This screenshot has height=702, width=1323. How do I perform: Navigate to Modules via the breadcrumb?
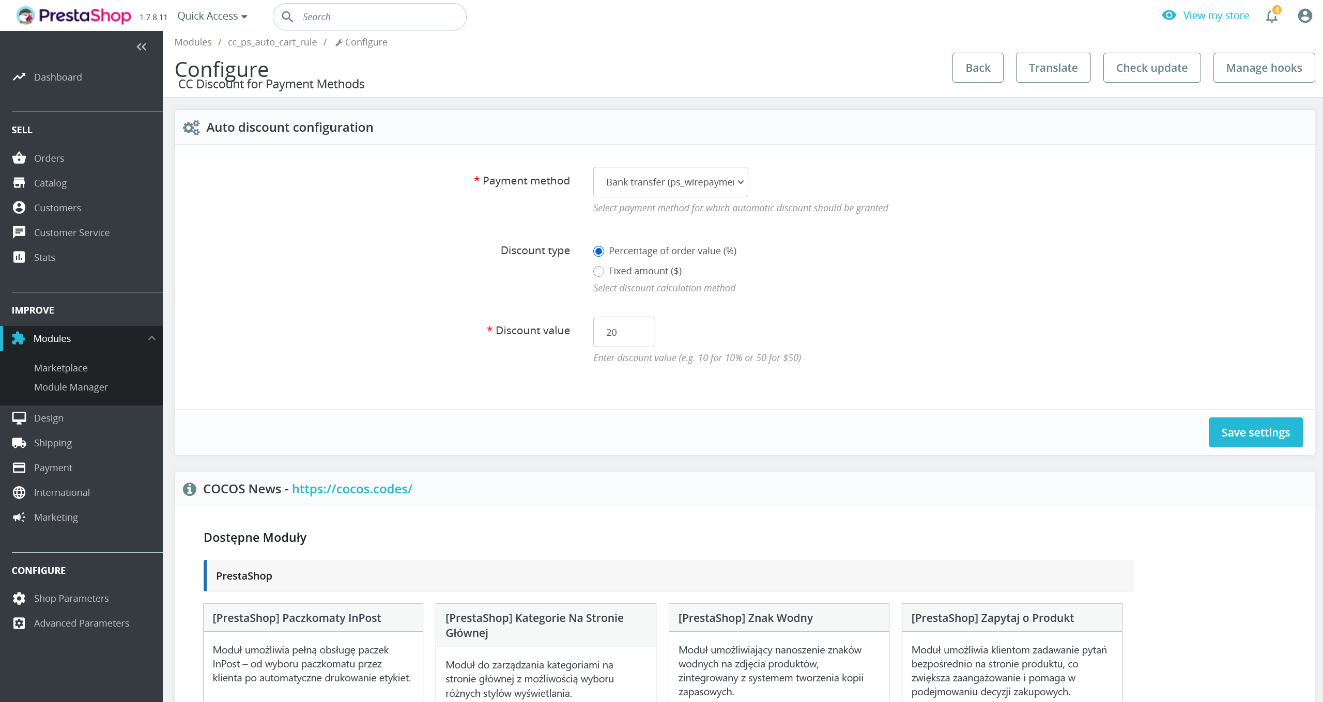tap(193, 42)
